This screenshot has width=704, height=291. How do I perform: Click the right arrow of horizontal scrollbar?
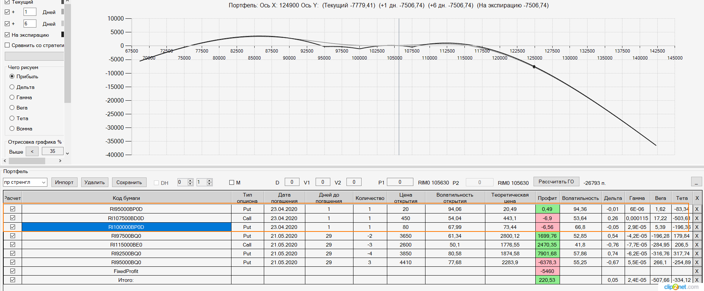[x=60, y=161]
